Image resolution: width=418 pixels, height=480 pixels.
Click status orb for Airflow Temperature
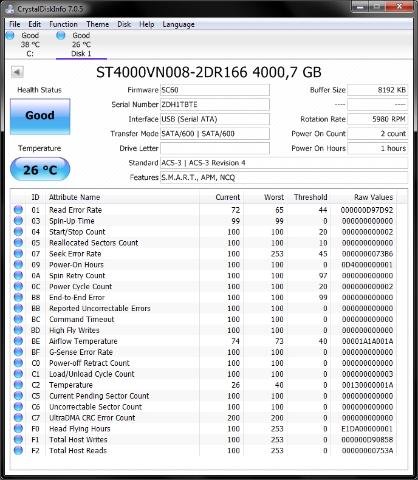(18, 341)
